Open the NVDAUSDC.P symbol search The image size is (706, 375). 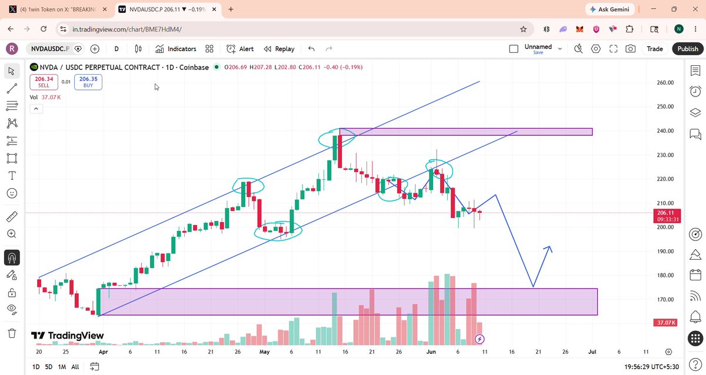50,49
